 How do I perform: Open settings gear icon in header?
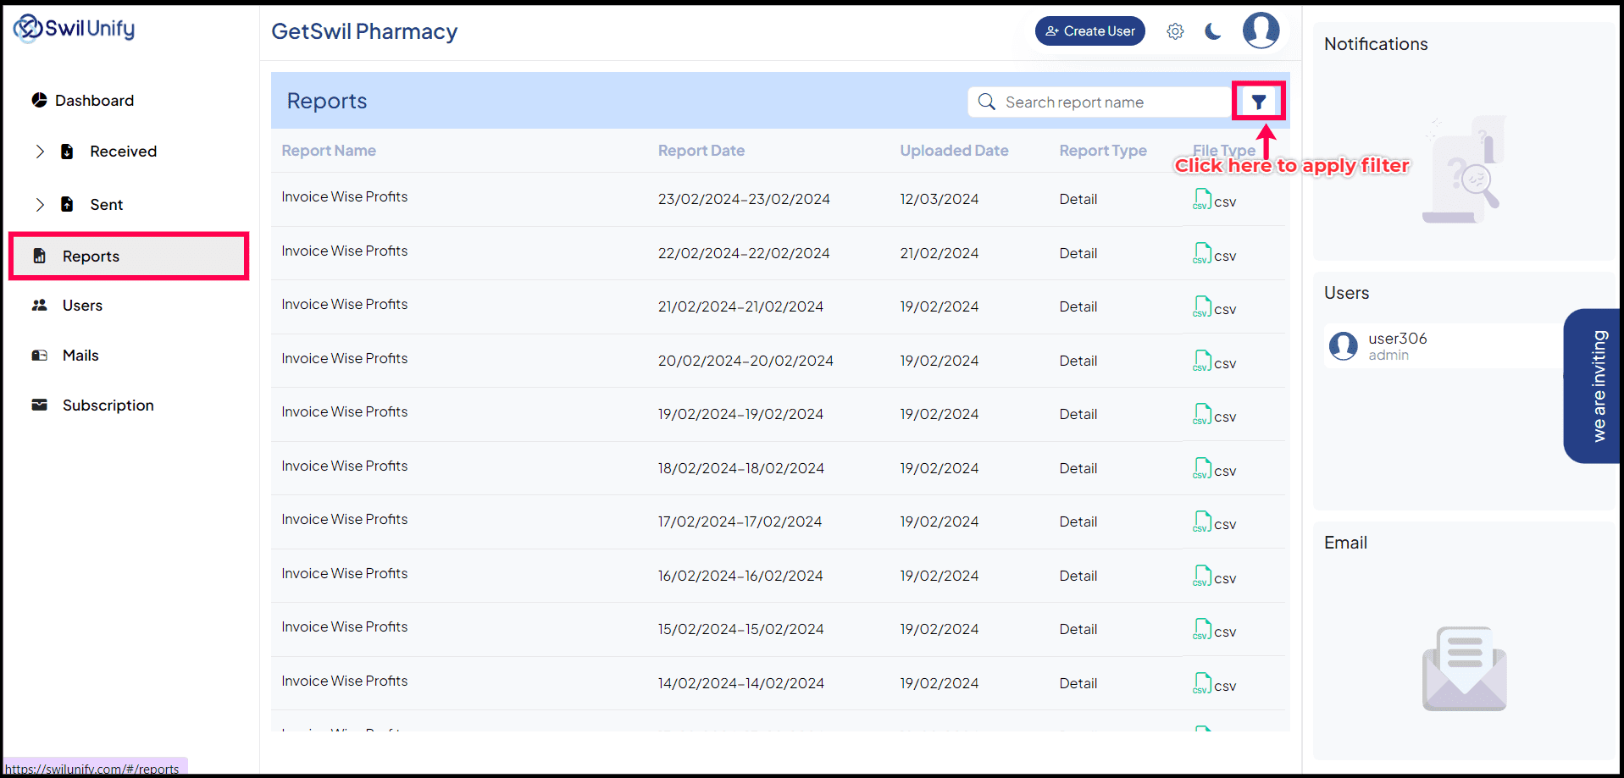click(x=1175, y=31)
